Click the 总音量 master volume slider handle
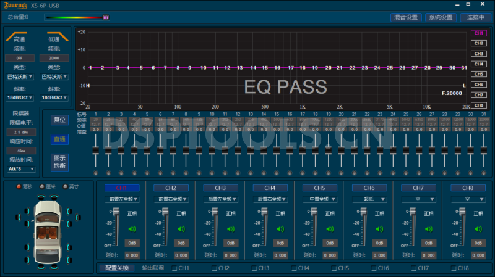The width and height of the screenshot is (495, 277). (x=105, y=17)
